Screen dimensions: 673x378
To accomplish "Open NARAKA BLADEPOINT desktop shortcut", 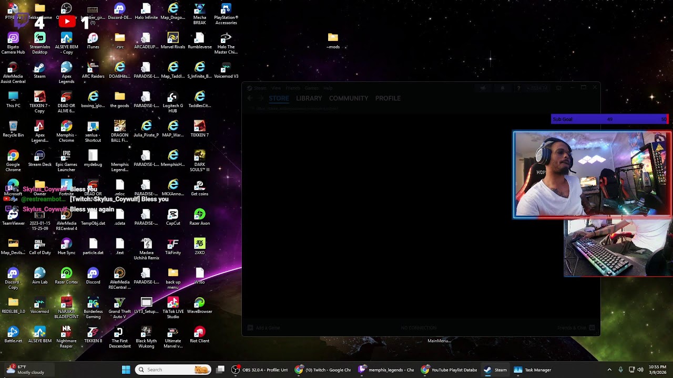I will click(66, 308).
